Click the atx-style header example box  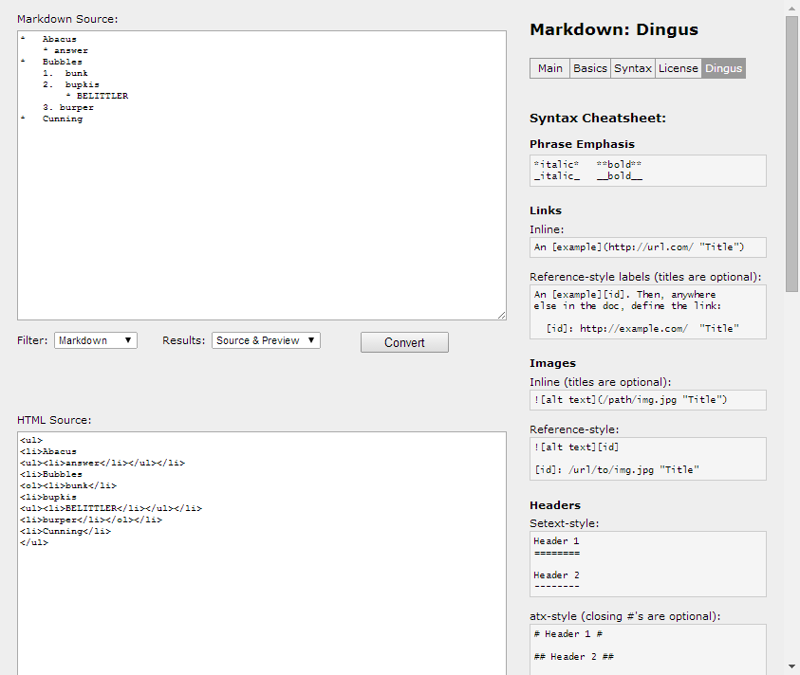click(647, 648)
